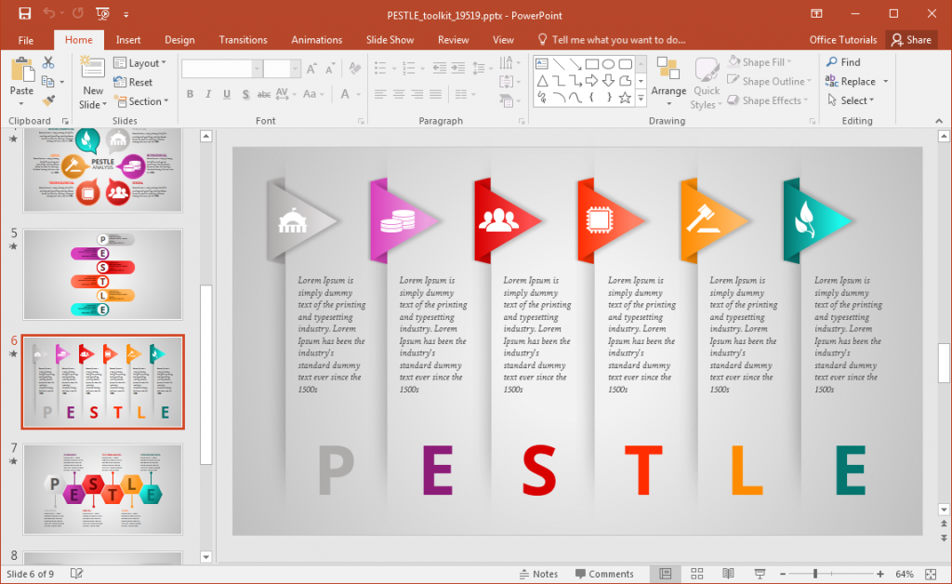Image resolution: width=952 pixels, height=584 pixels.
Task: Toggle Reading View mode
Action: (x=727, y=573)
